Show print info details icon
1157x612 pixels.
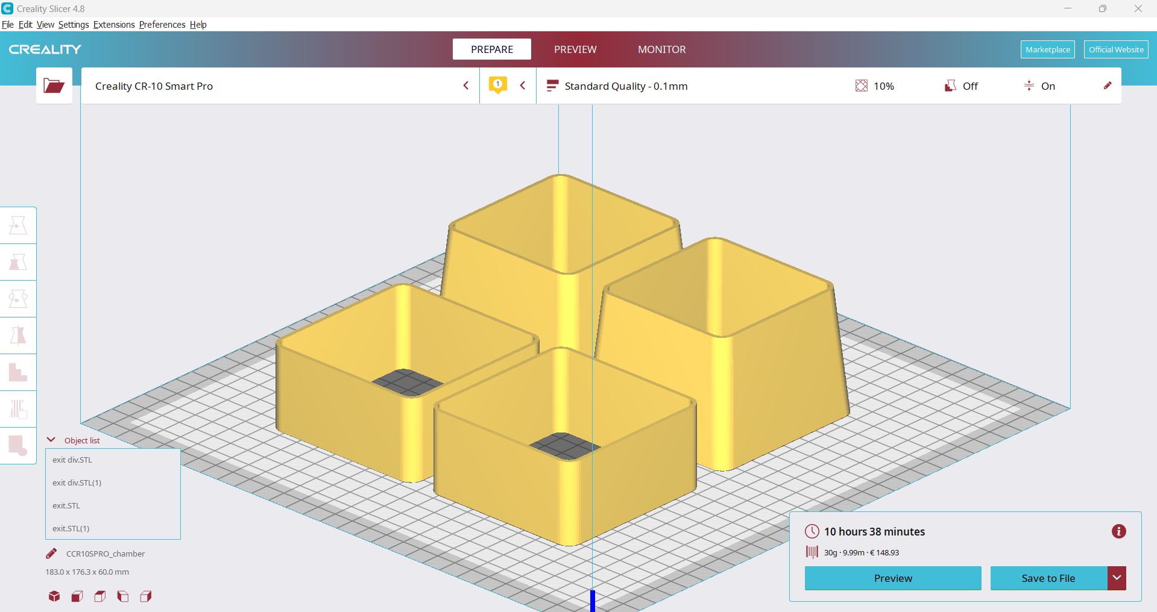[x=1119, y=531]
